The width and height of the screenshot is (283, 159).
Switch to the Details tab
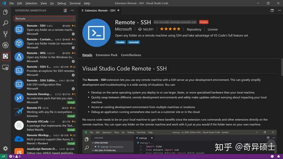[x=87, y=55]
